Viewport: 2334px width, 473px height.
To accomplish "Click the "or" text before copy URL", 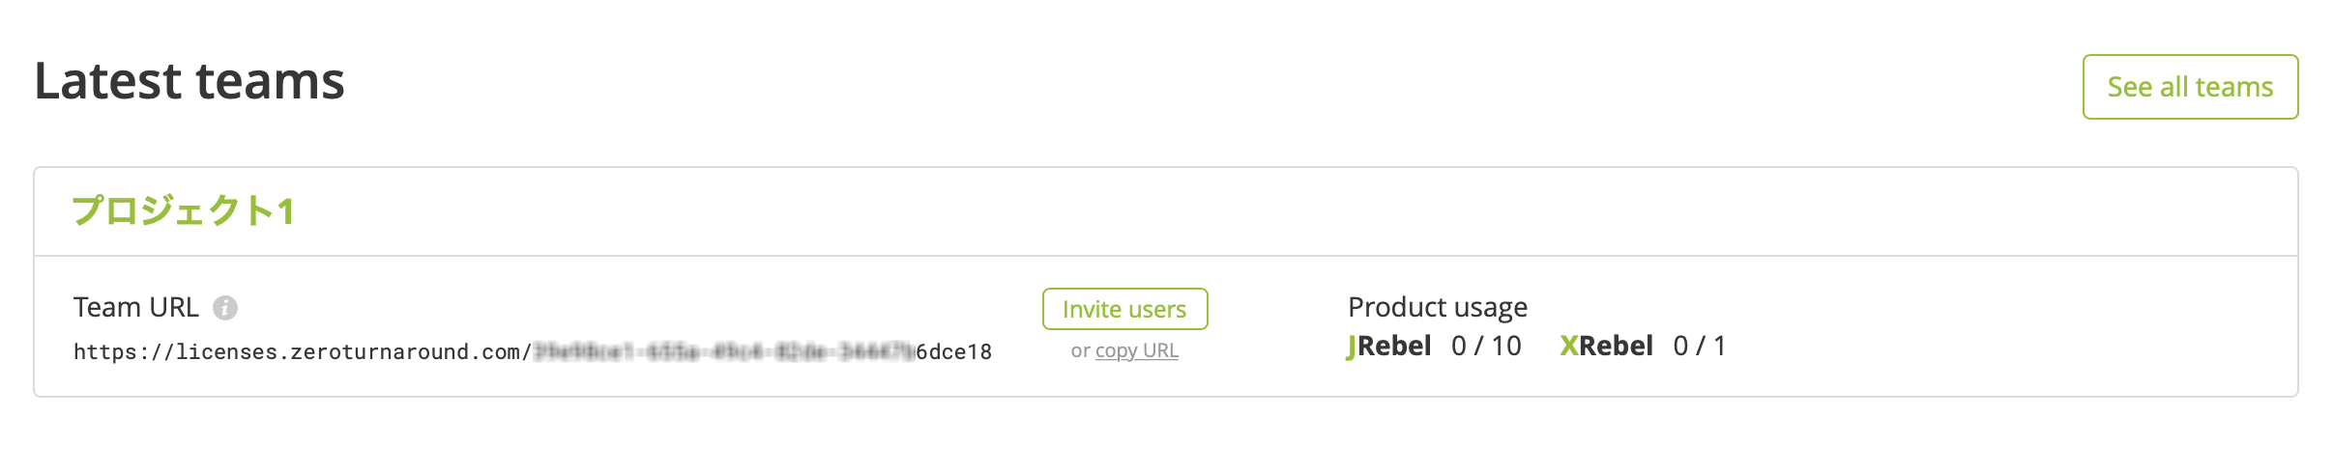I will pos(1080,351).
